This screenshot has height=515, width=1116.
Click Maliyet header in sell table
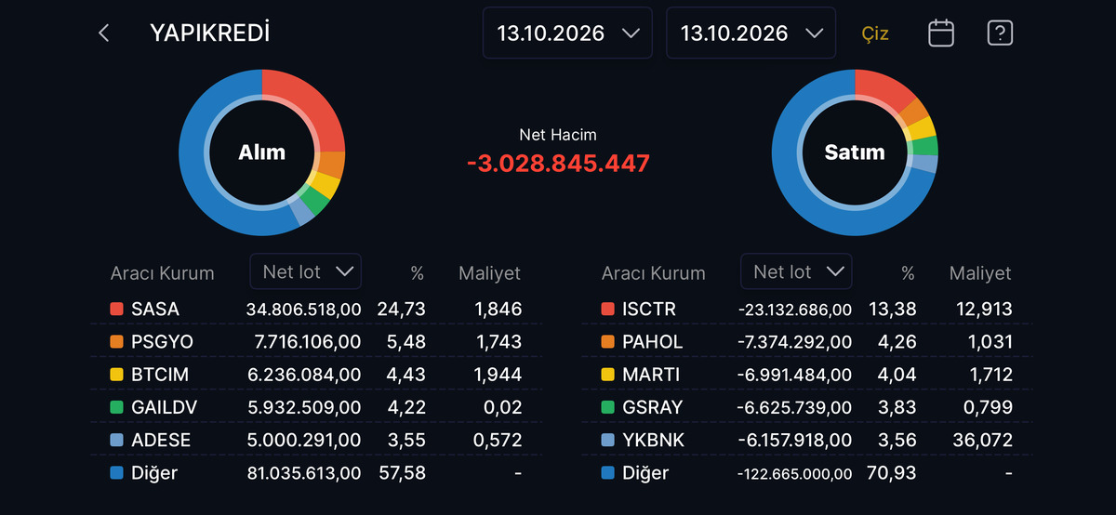pos(980,273)
